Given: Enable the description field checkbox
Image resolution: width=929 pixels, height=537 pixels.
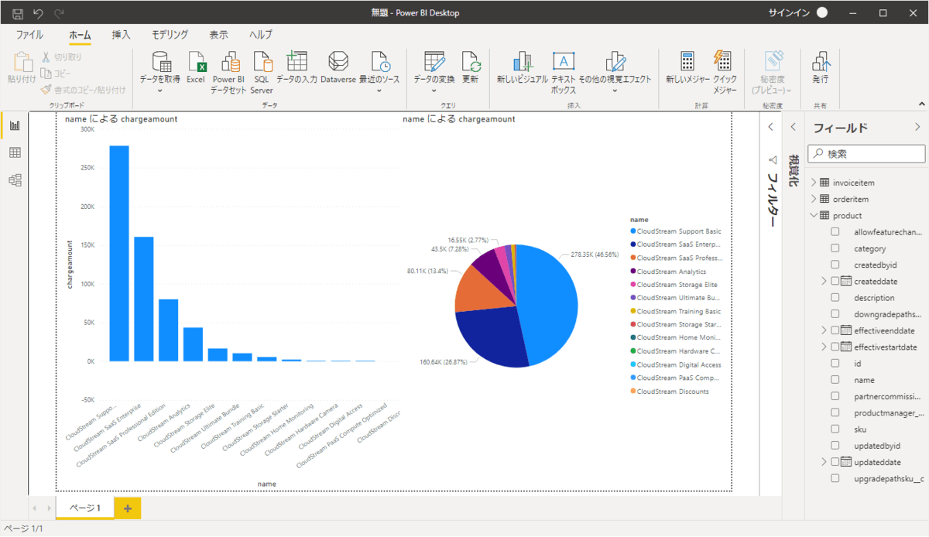Looking at the screenshot, I should (835, 298).
